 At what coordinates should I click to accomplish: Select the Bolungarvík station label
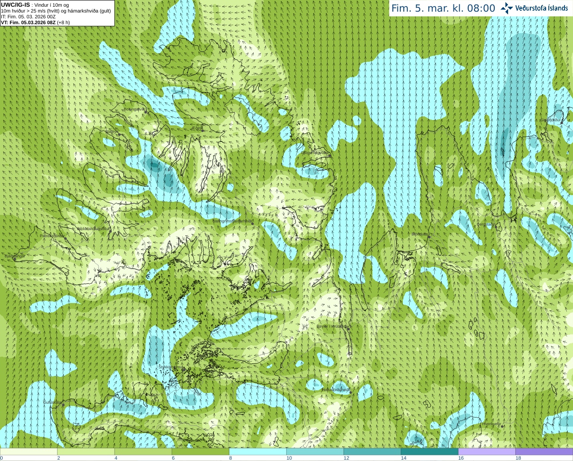pos(134,109)
